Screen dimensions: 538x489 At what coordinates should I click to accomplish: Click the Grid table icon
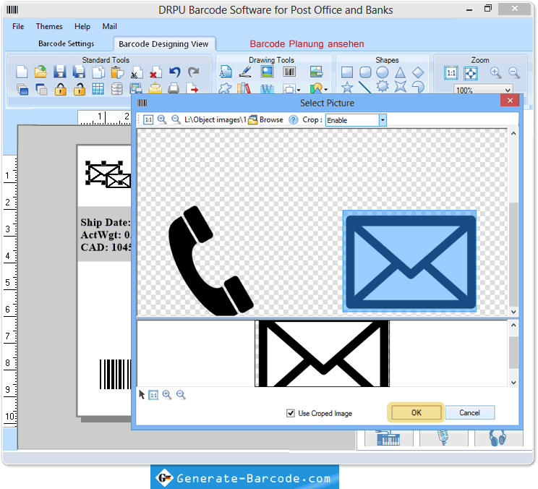(98, 89)
